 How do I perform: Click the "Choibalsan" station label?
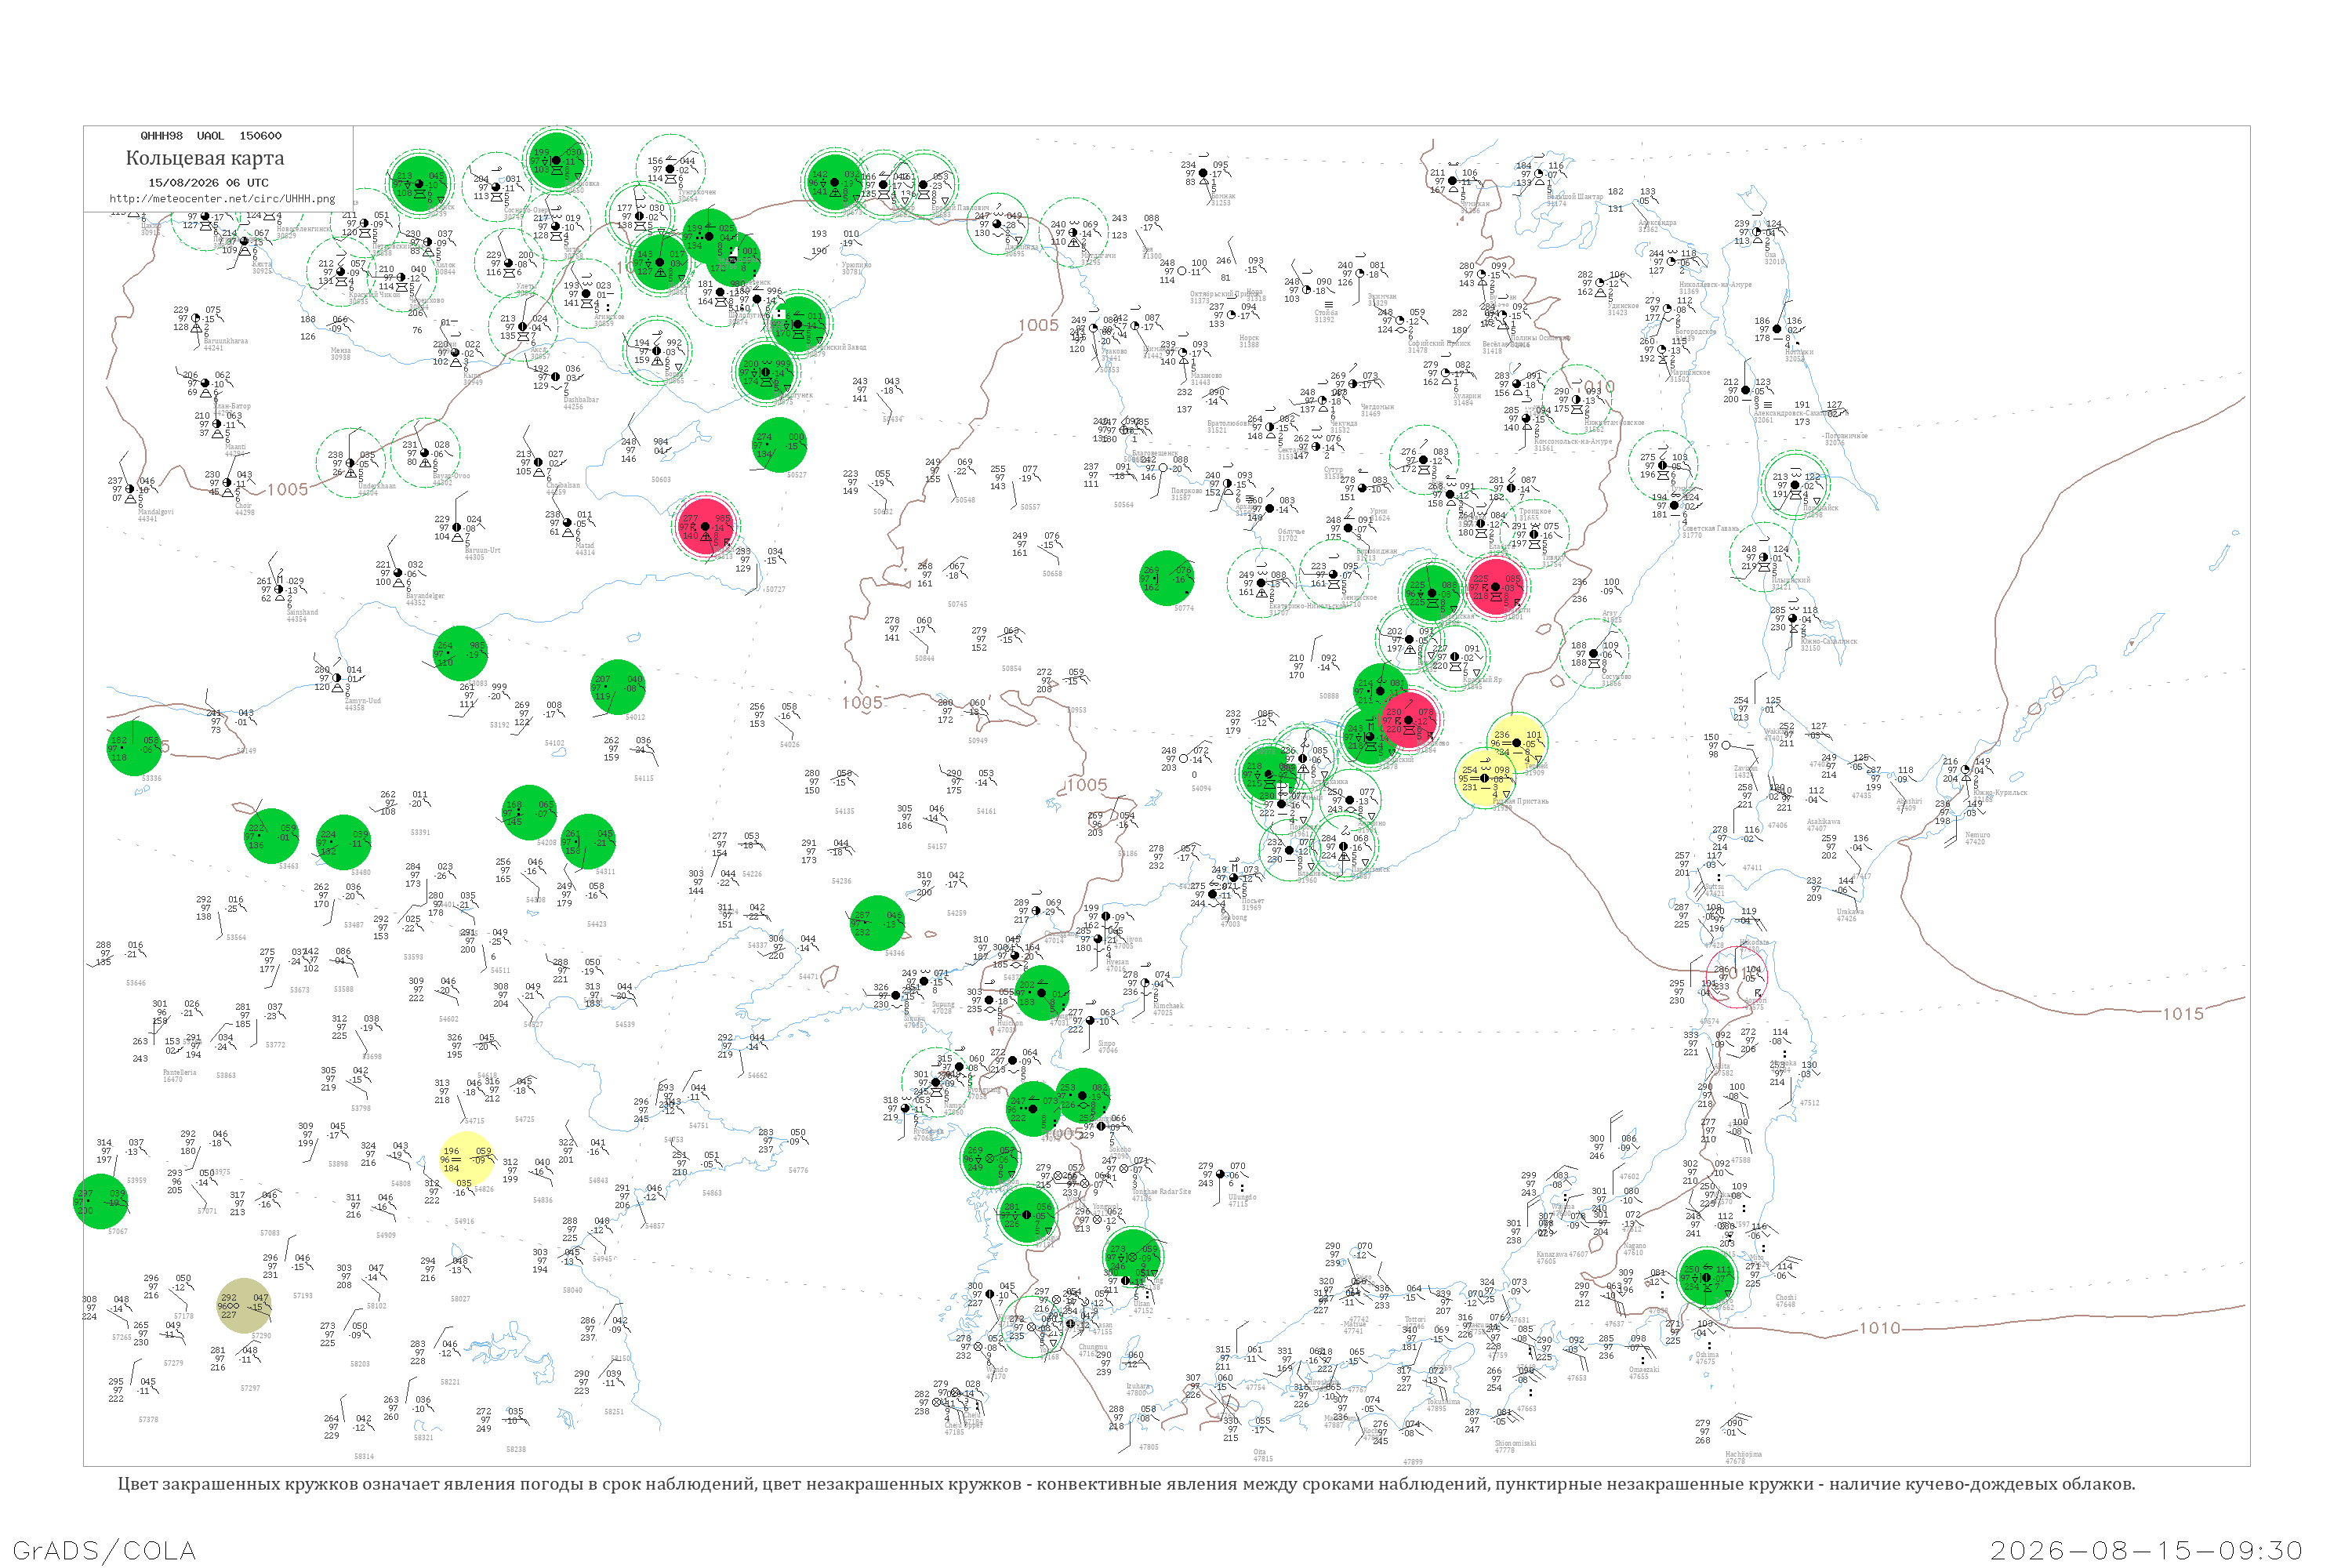coord(563,486)
